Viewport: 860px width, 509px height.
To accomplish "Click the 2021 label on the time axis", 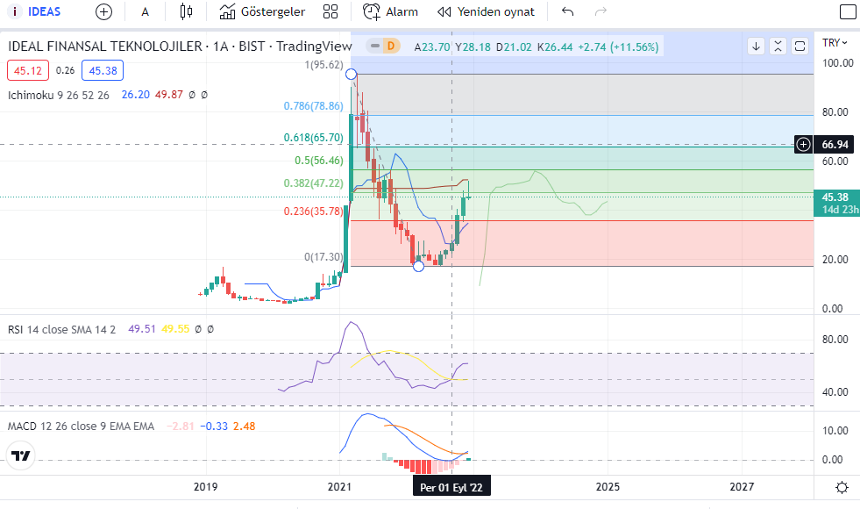I will pos(339,487).
